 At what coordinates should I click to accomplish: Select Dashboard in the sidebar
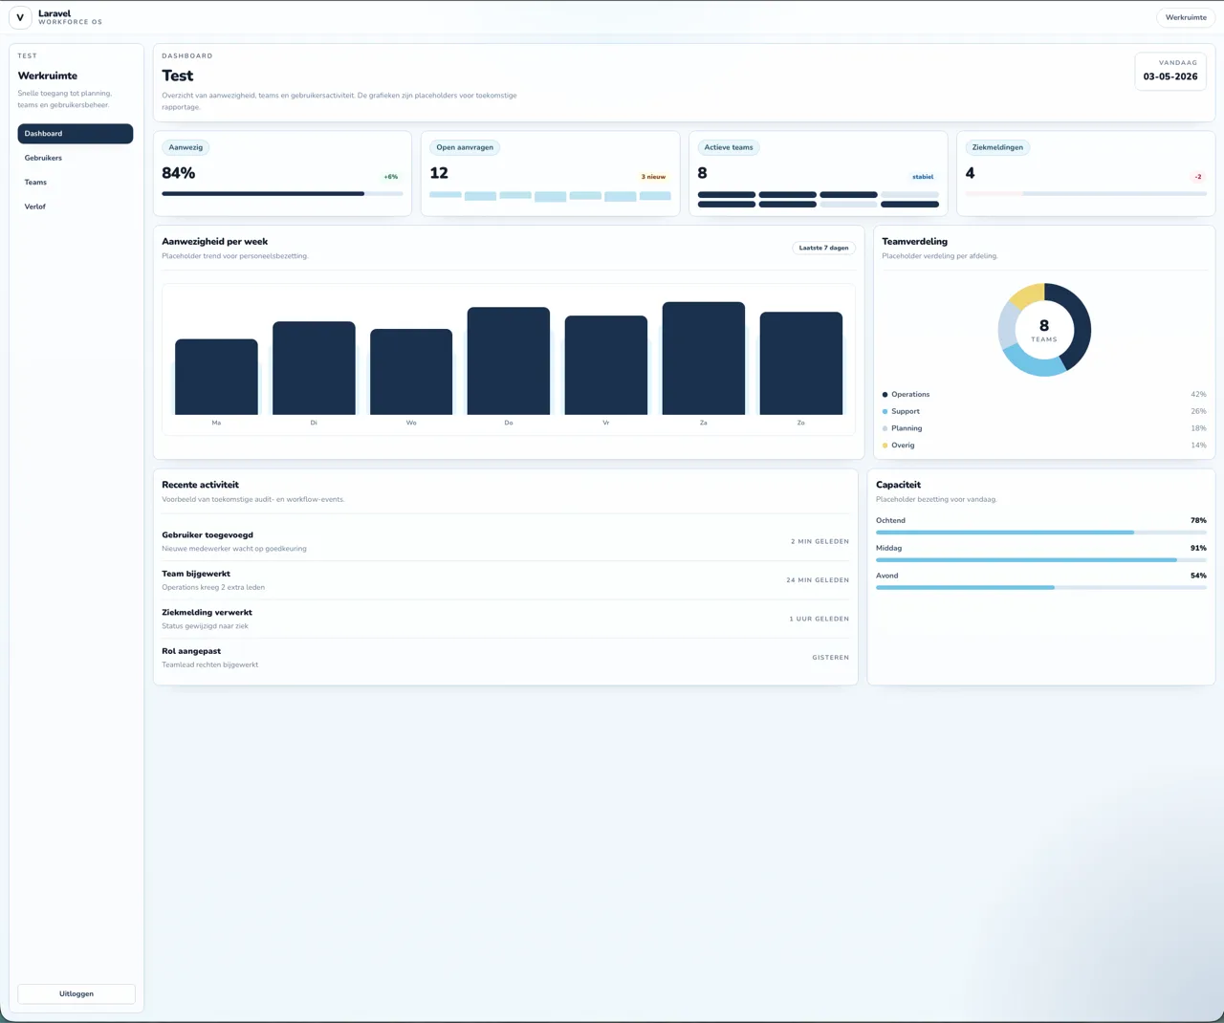click(76, 134)
